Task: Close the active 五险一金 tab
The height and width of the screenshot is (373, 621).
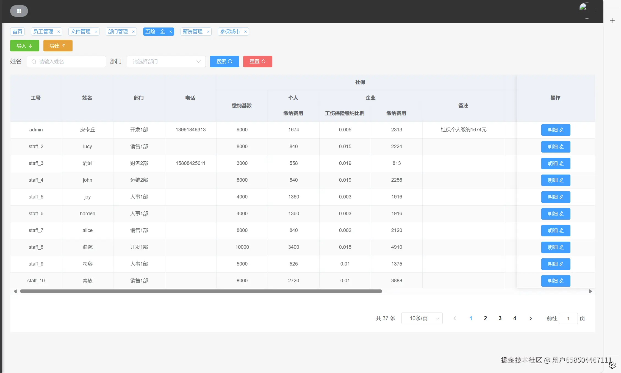Action: [171, 32]
